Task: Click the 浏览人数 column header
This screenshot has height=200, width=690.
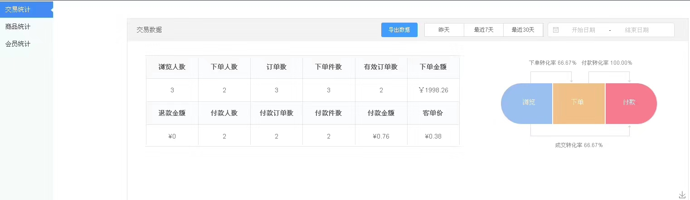Action: point(172,67)
